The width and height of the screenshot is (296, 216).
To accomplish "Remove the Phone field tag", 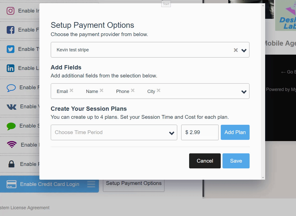I will pyautogui.click(x=133, y=90).
